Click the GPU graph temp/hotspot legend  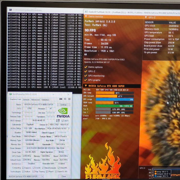pos(162,174)
